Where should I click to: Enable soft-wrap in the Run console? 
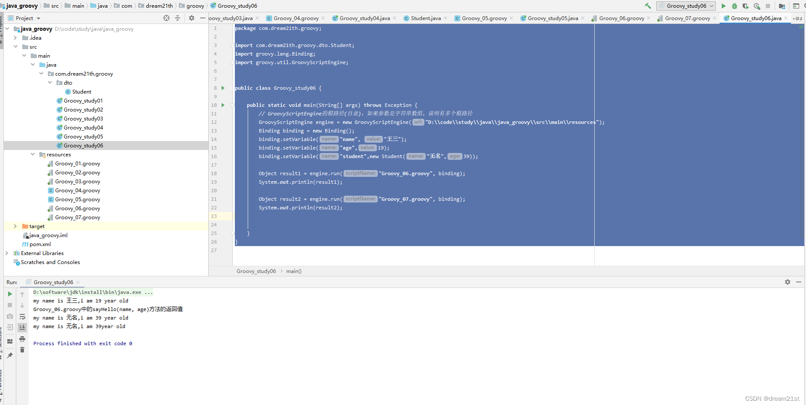click(22, 317)
